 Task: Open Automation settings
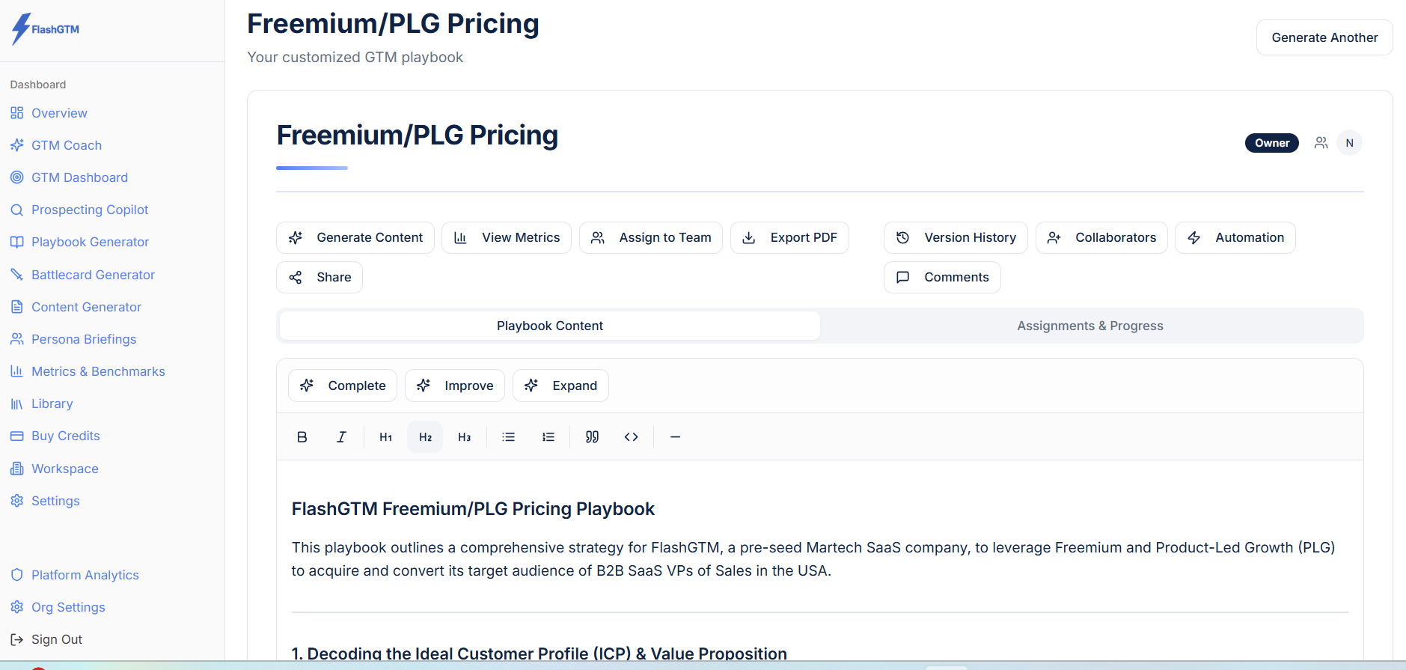click(1235, 237)
